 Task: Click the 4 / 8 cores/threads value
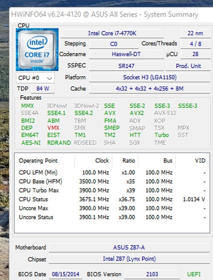coord(195,44)
